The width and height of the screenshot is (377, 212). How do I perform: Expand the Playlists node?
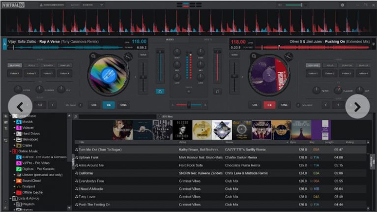click(x=14, y=204)
